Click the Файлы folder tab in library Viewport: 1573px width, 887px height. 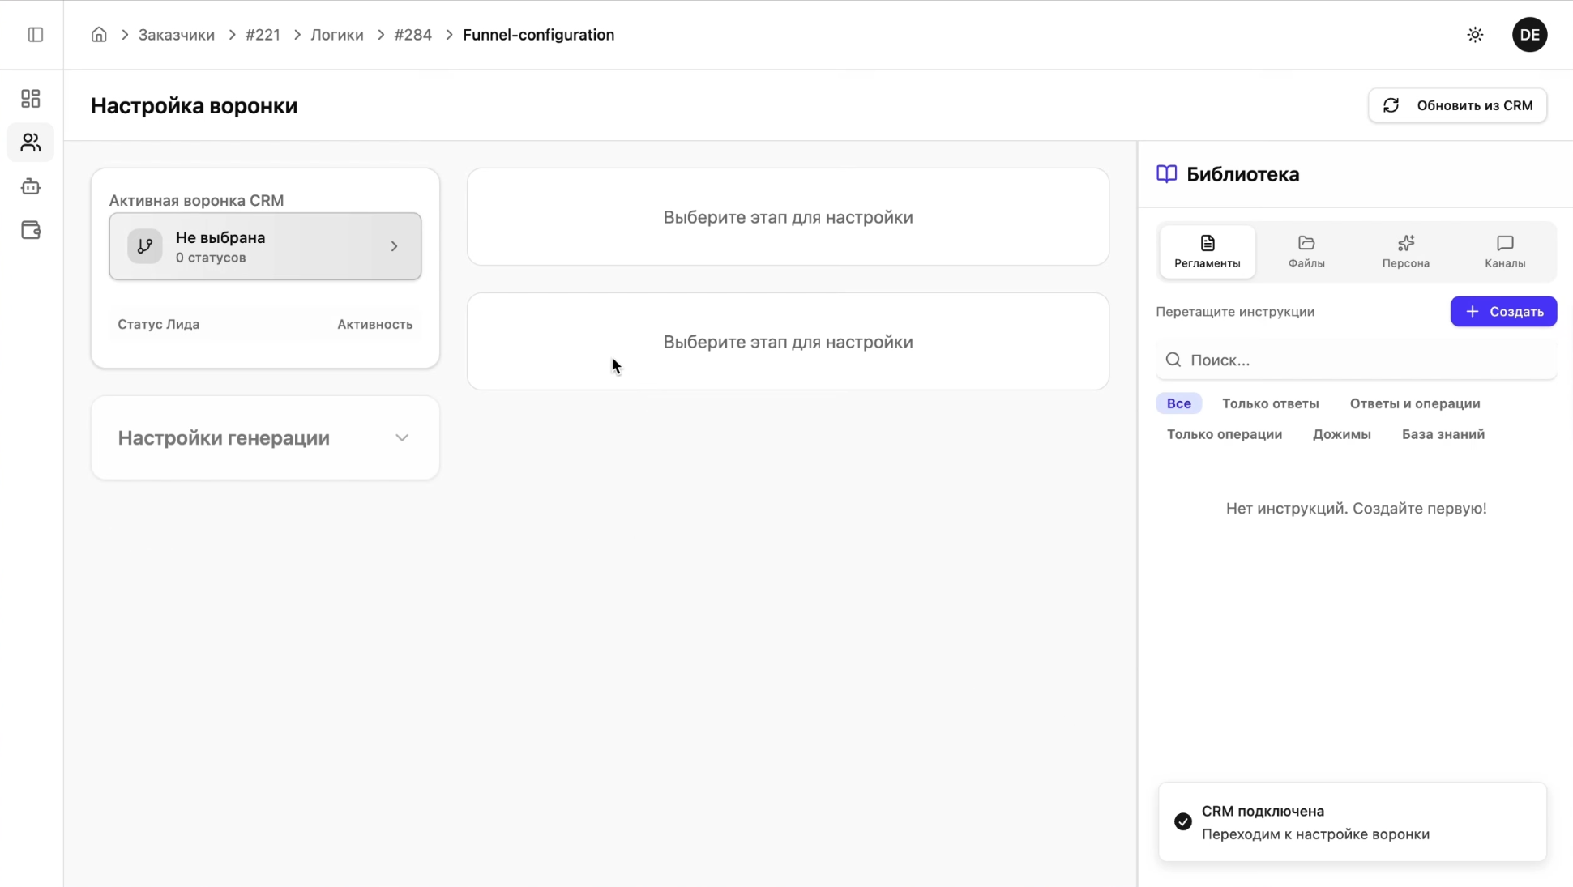click(x=1306, y=252)
